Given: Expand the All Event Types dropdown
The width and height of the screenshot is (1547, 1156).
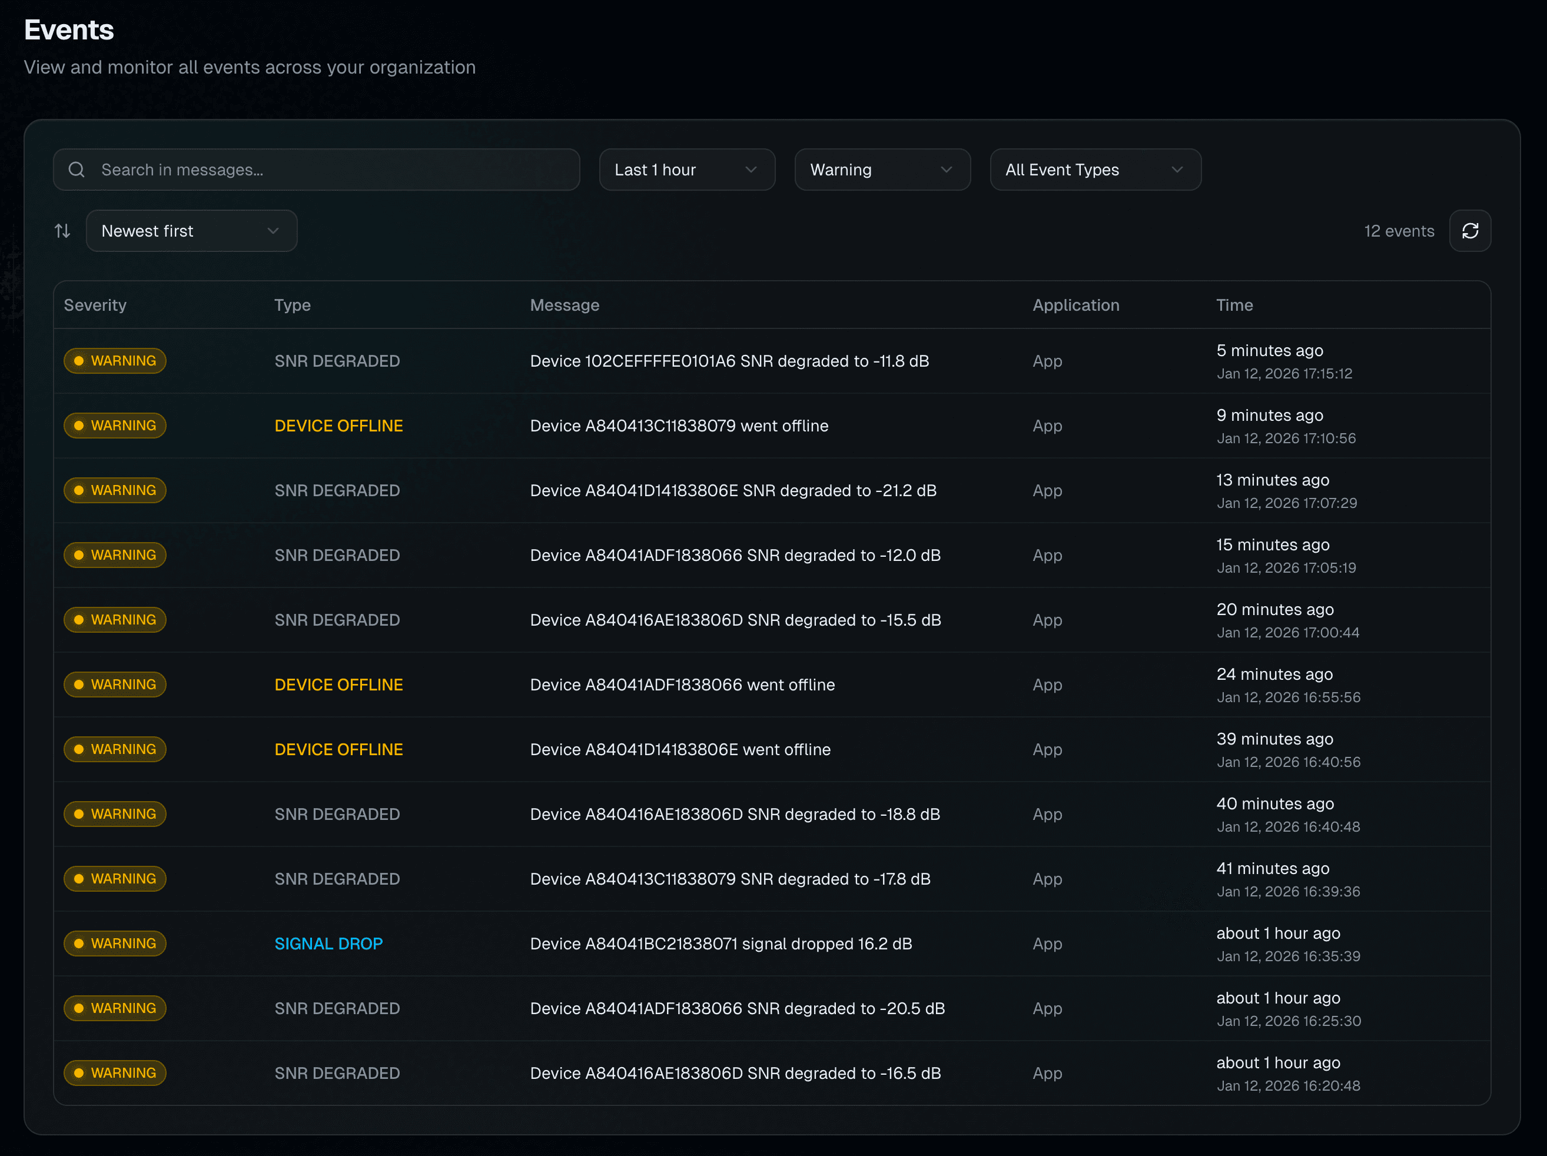Looking at the screenshot, I should point(1094,170).
